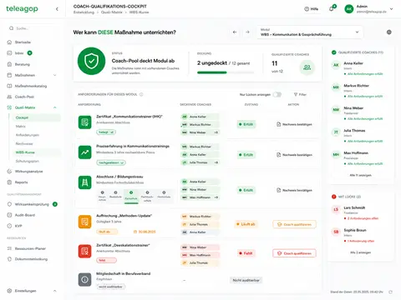Click the KVP clock icon
The width and height of the screenshot is (401, 300).
pyautogui.click(x=9, y=226)
